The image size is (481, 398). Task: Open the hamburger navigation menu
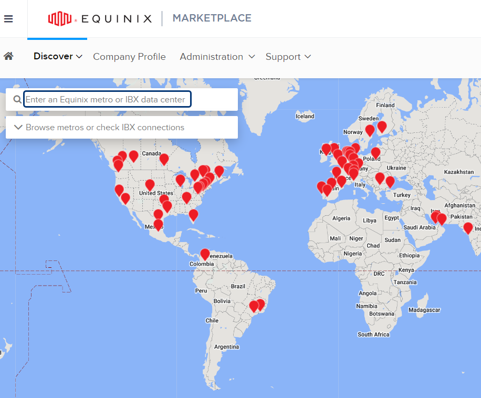8,19
